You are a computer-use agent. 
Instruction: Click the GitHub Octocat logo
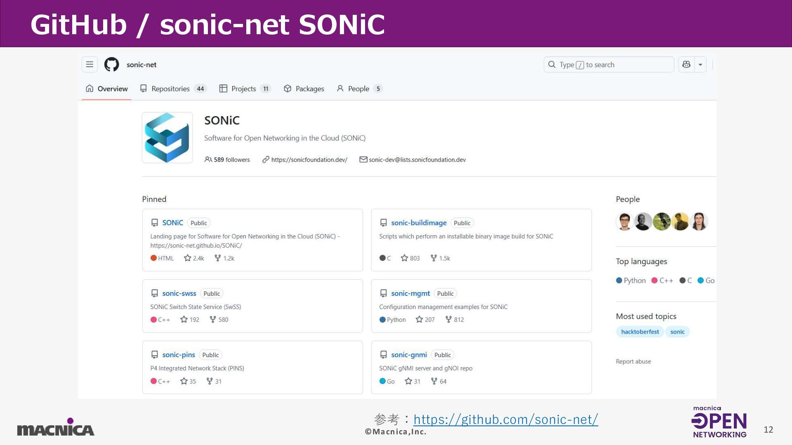[x=111, y=65]
